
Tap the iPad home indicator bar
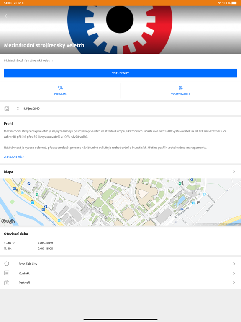(120, 319)
